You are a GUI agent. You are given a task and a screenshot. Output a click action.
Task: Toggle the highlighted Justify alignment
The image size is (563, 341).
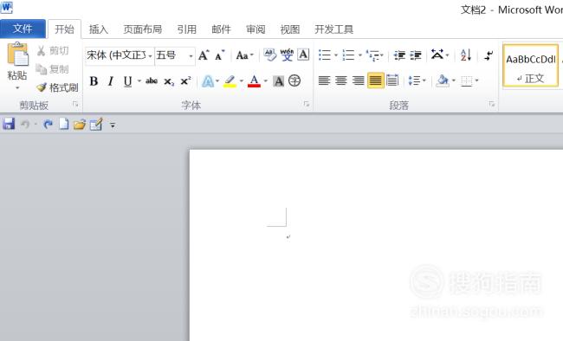pyautogui.click(x=376, y=80)
